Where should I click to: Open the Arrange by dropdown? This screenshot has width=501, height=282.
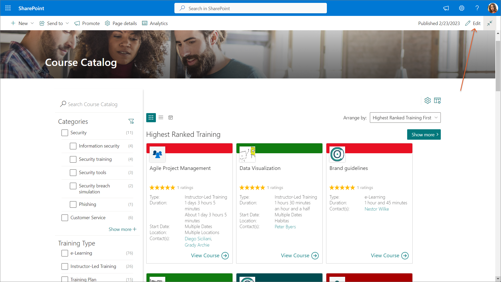click(405, 118)
